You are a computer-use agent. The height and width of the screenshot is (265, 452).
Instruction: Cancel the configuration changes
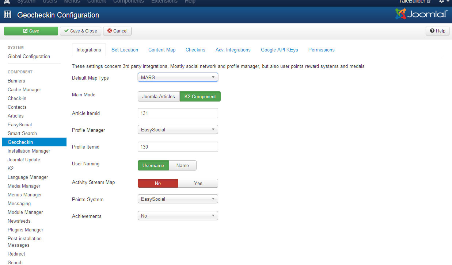tap(117, 31)
